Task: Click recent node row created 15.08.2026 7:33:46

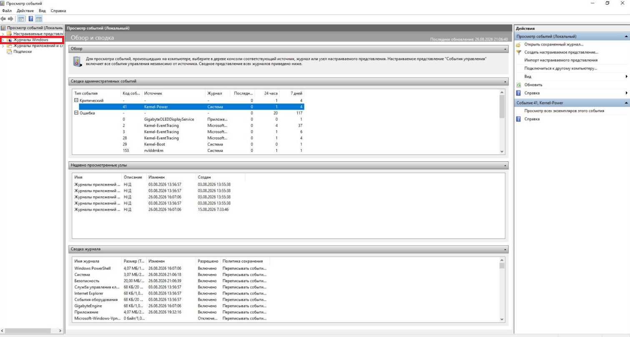Action: click(159, 209)
